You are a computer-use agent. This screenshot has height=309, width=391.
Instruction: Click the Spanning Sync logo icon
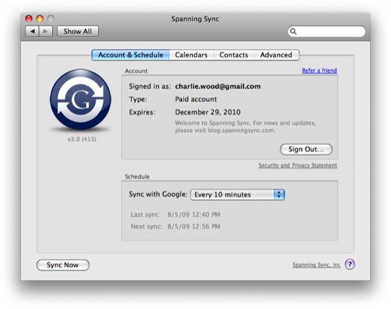(x=81, y=100)
